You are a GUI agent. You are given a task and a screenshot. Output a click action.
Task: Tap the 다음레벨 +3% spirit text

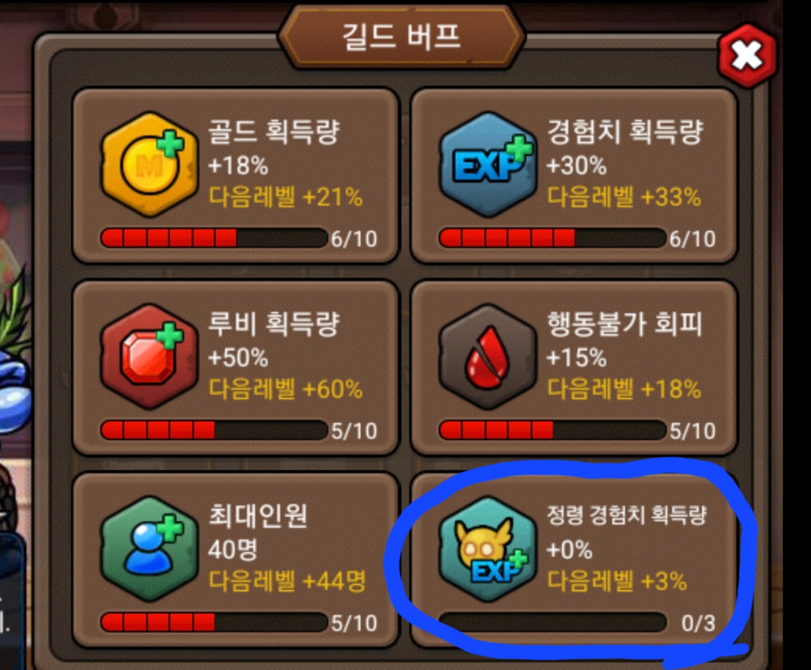point(617,581)
